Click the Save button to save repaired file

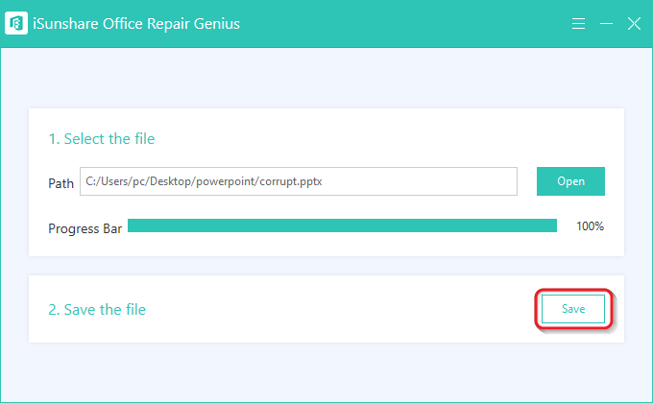tap(573, 309)
